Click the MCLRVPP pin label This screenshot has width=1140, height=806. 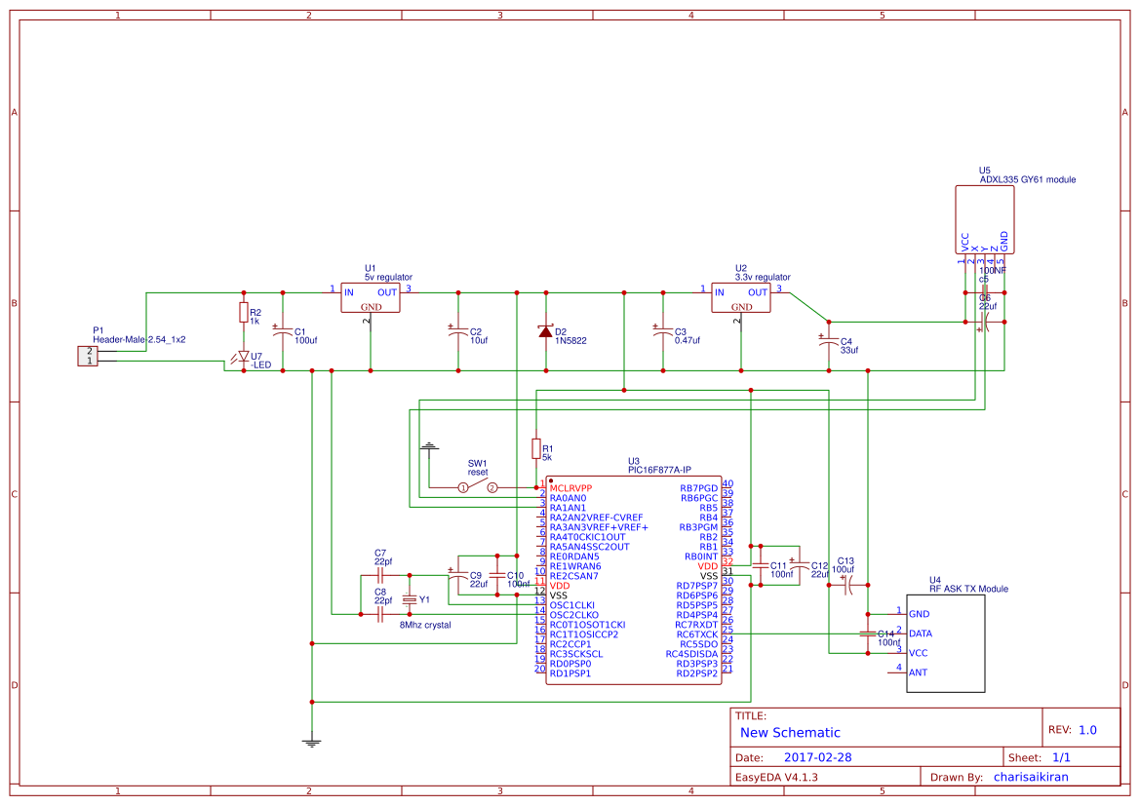570,488
